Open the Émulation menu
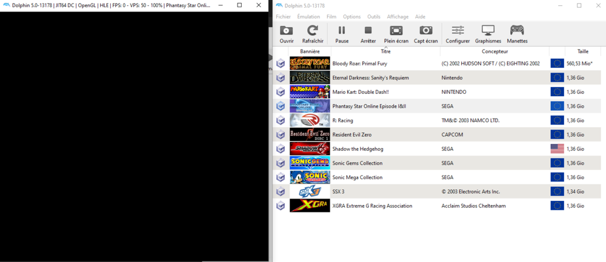 [x=308, y=16]
